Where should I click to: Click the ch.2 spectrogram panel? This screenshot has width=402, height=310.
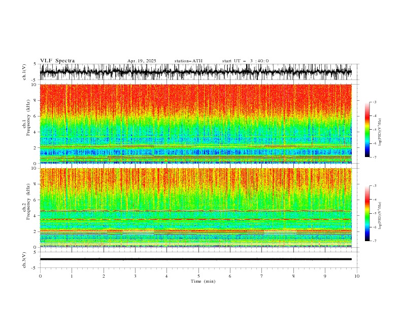195,208
